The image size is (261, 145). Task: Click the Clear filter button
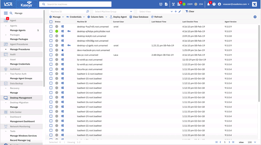tap(190, 12)
